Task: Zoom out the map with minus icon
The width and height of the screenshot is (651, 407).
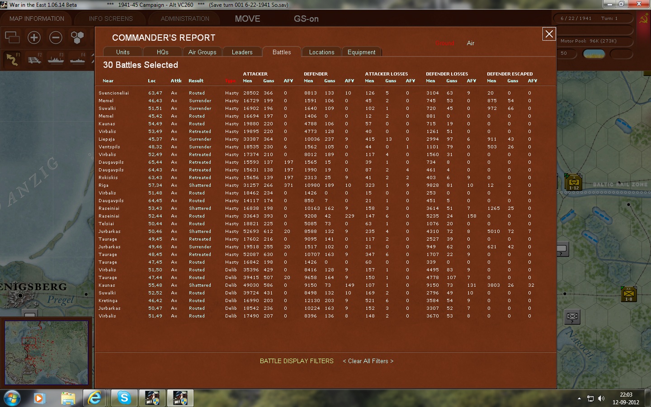Action: click(56, 37)
